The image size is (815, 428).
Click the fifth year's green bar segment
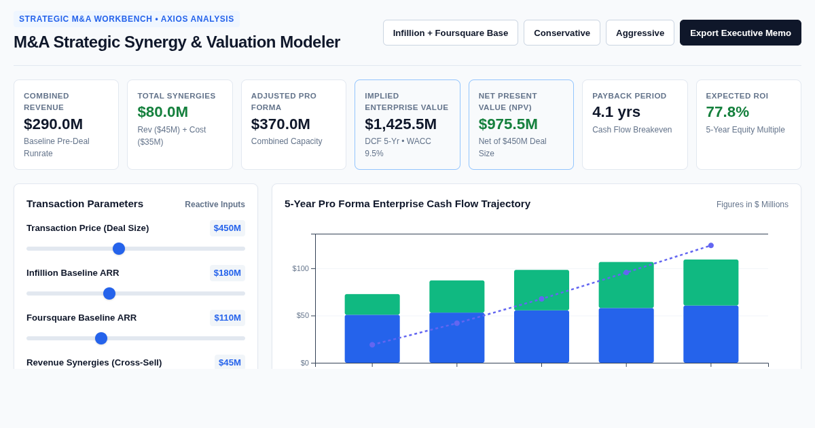point(711,283)
